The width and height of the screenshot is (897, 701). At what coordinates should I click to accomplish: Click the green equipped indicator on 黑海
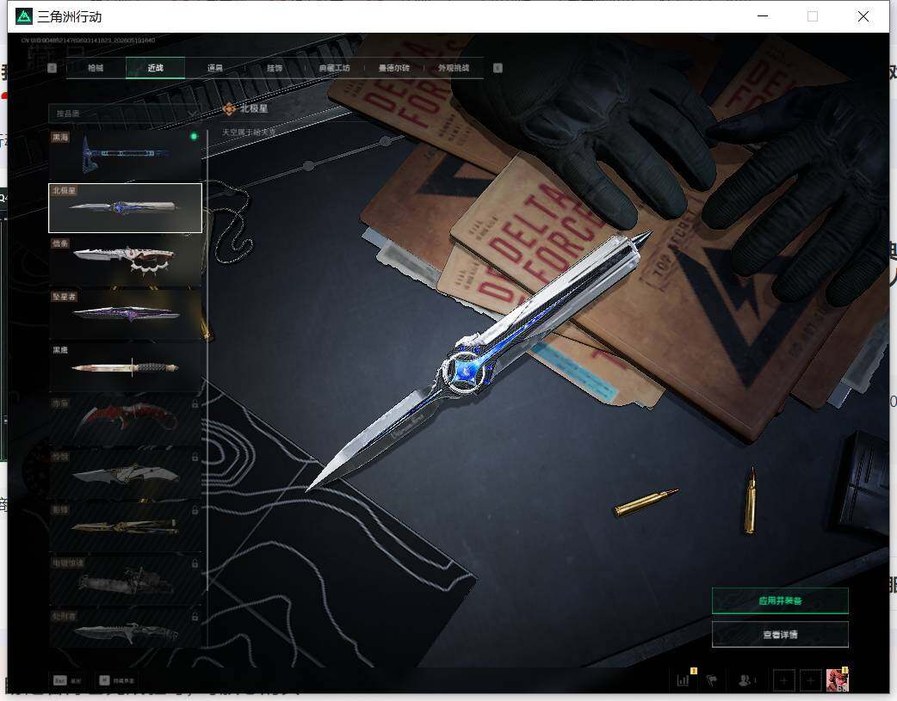click(194, 136)
